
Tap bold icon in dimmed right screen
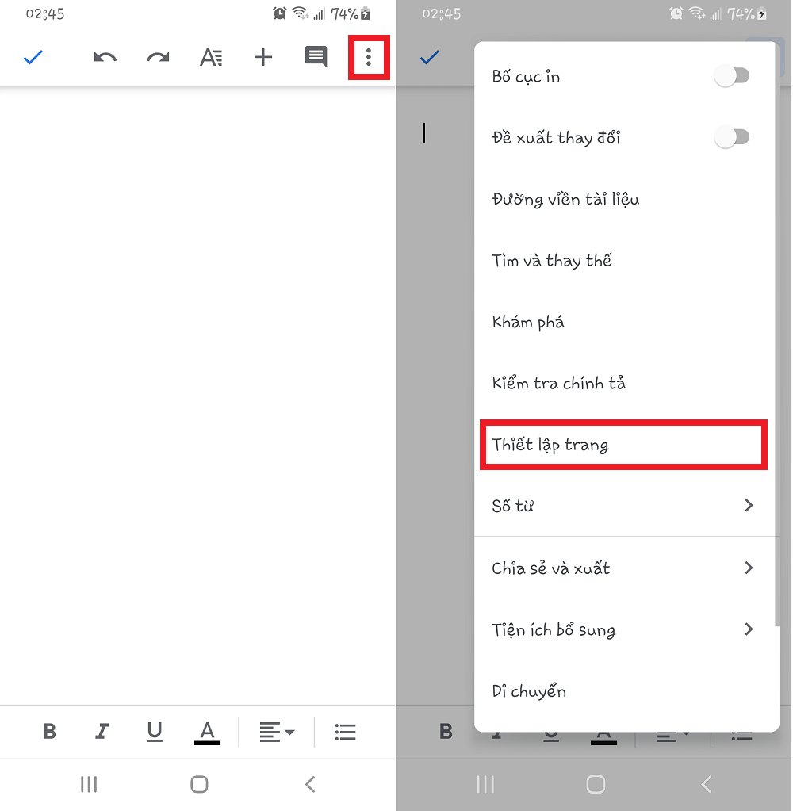coord(446,732)
